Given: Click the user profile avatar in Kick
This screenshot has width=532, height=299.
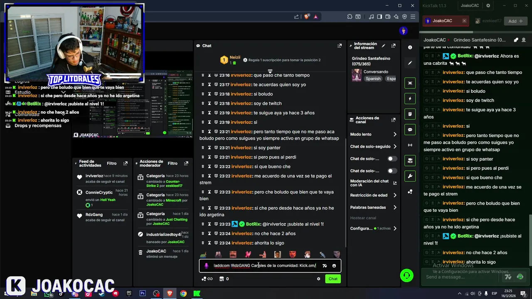Looking at the screenshot, I should tap(403, 30).
